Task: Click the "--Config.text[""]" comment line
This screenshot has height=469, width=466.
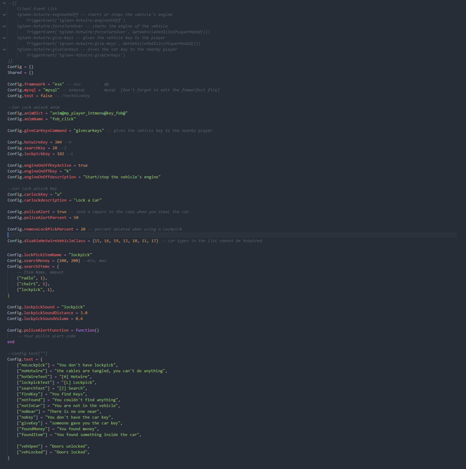Action: pyautogui.click(x=28, y=354)
